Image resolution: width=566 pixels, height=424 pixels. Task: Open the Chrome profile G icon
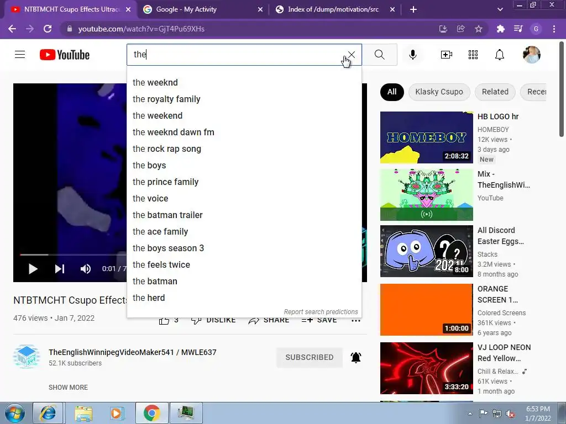(536, 29)
